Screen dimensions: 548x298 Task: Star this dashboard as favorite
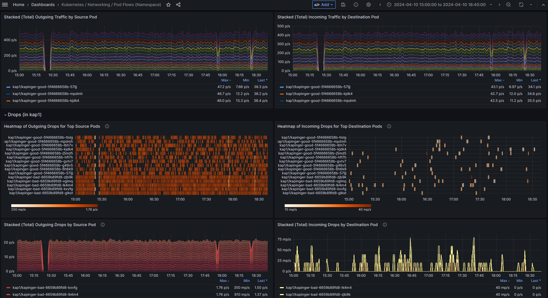168,5
